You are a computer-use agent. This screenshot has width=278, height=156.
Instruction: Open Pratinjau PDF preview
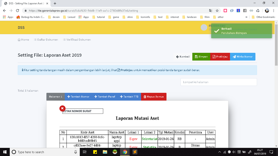(x=220, y=57)
